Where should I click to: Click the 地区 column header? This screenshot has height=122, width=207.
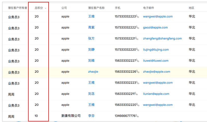pyautogui.click(x=191, y=8)
